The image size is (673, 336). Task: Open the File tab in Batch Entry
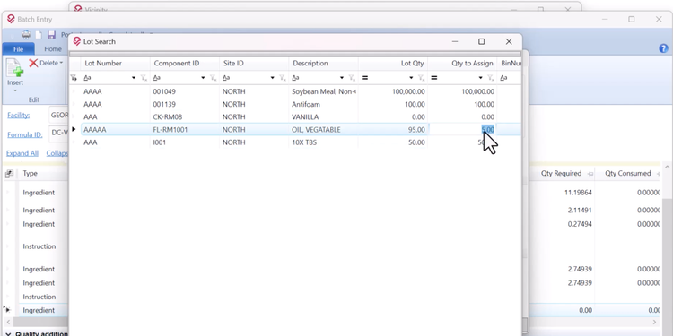coord(18,49)
